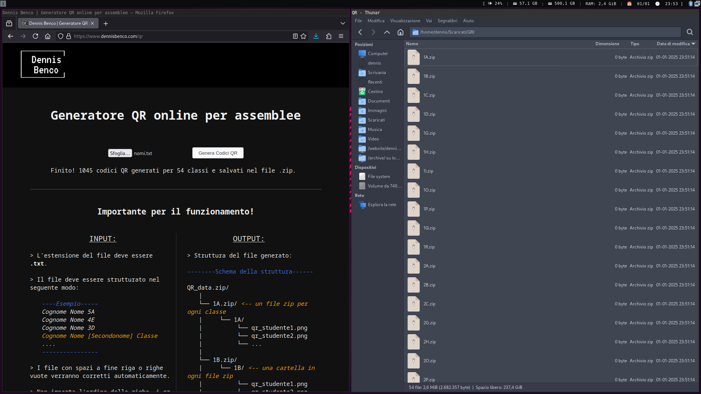Go to parent folder in Thunar
This screenshot has height=394, width=701.
coord(387,32)
